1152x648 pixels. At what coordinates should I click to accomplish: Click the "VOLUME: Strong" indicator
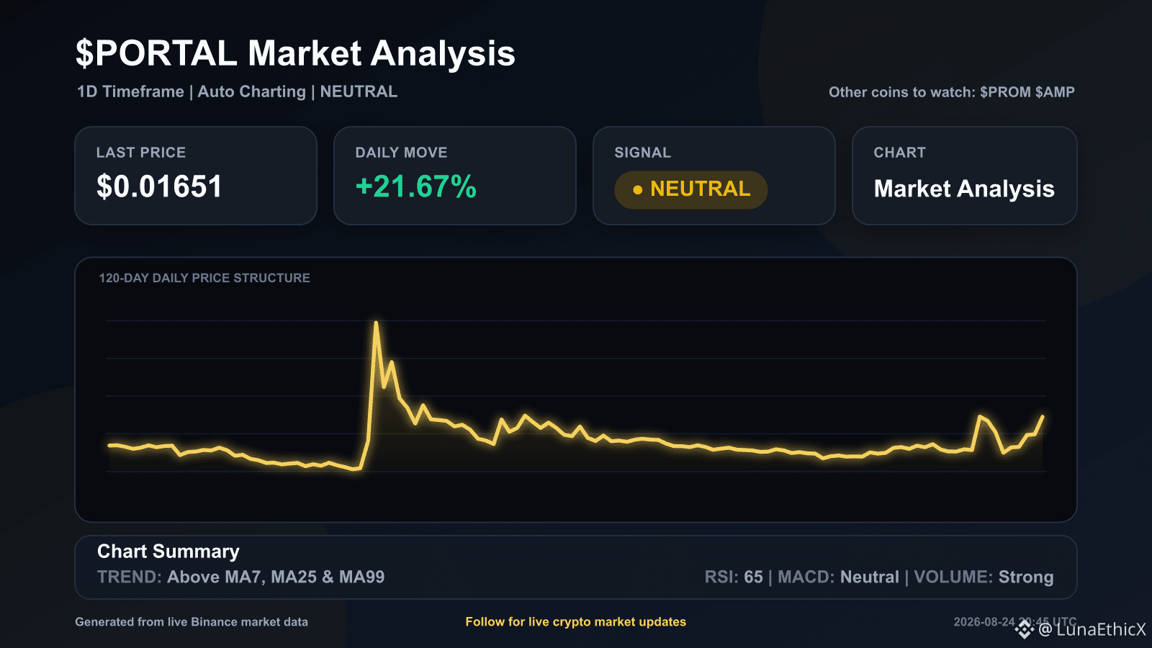pos(984,577)
